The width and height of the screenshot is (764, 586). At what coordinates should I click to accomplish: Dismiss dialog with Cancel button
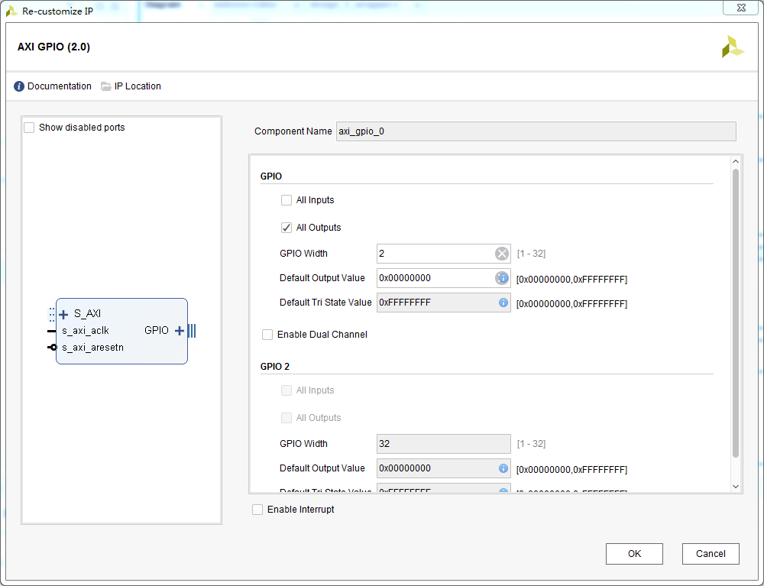pyautogui.click(x=711, y=554)
